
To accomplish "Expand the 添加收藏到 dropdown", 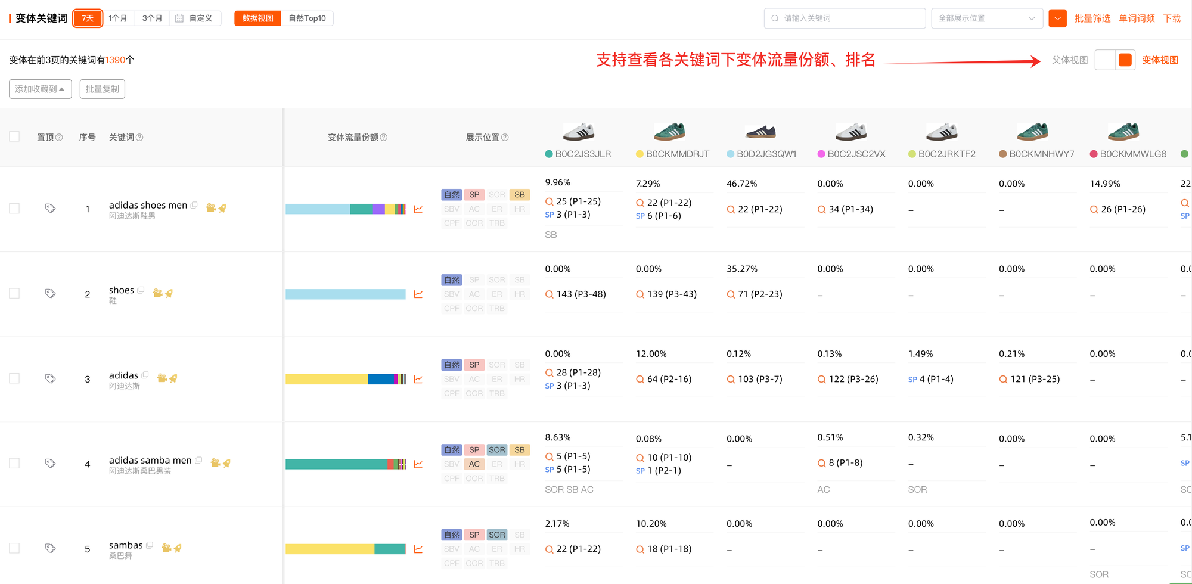I will [x=40, y=89].
